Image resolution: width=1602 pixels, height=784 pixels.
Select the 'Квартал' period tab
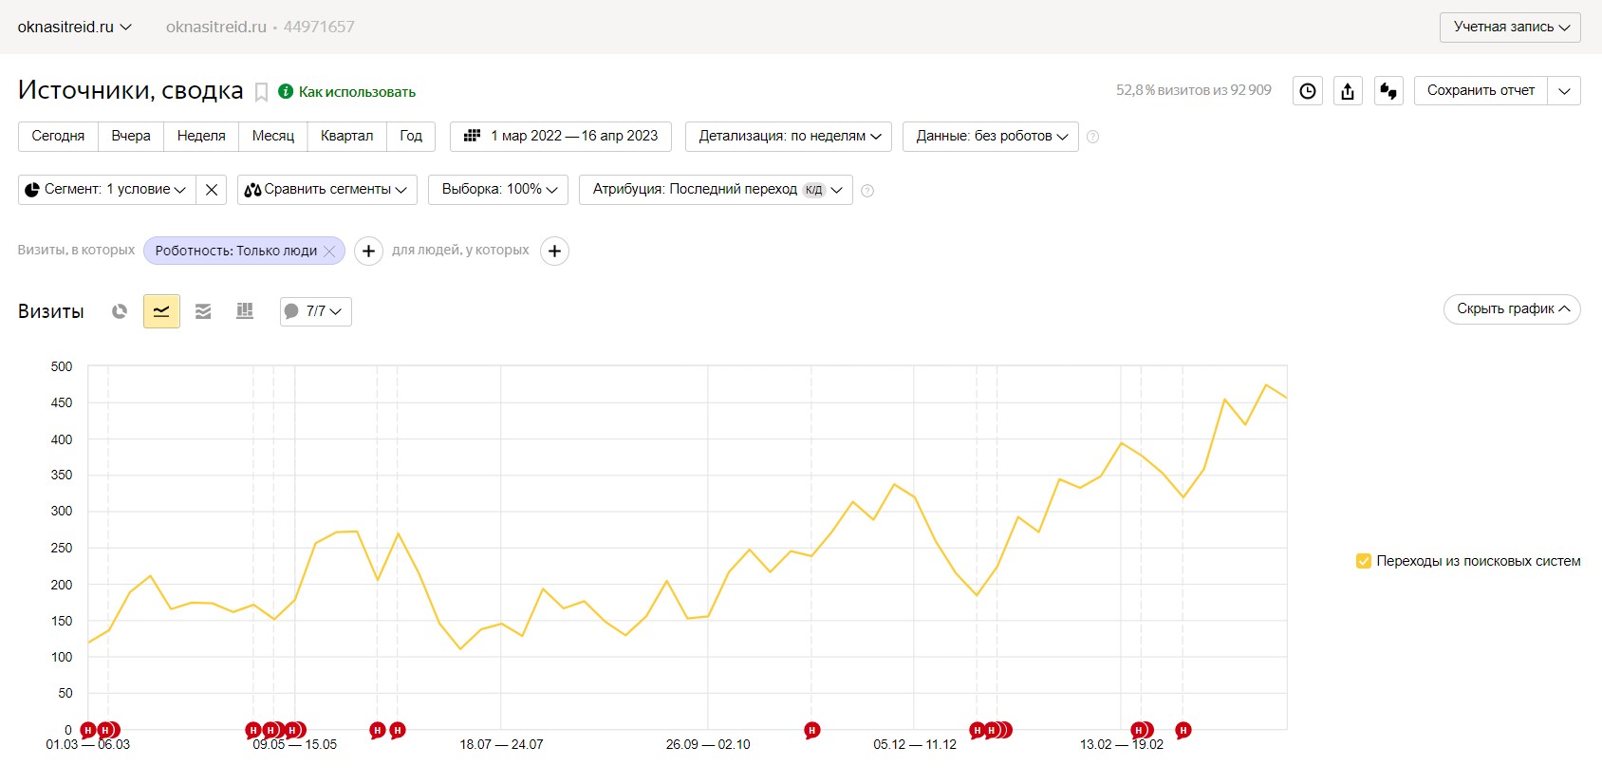346,136
